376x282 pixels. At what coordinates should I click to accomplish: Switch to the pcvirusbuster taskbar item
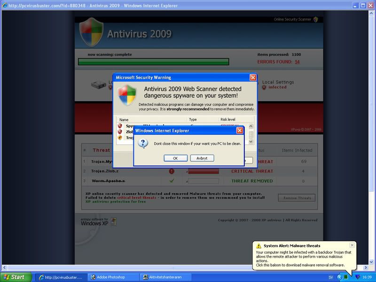[x=61, y=277]
